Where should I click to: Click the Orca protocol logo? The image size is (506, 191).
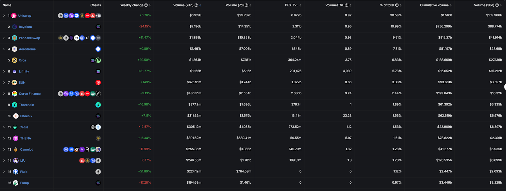click(15, 60)
